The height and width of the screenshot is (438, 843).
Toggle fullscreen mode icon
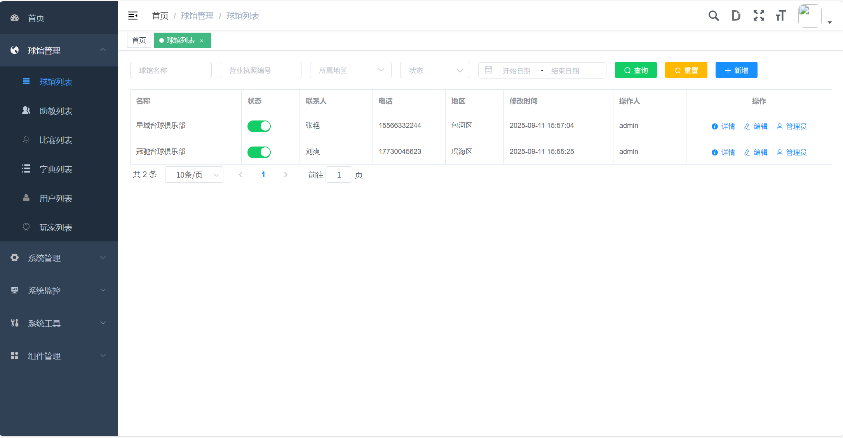tap(758, 16)
